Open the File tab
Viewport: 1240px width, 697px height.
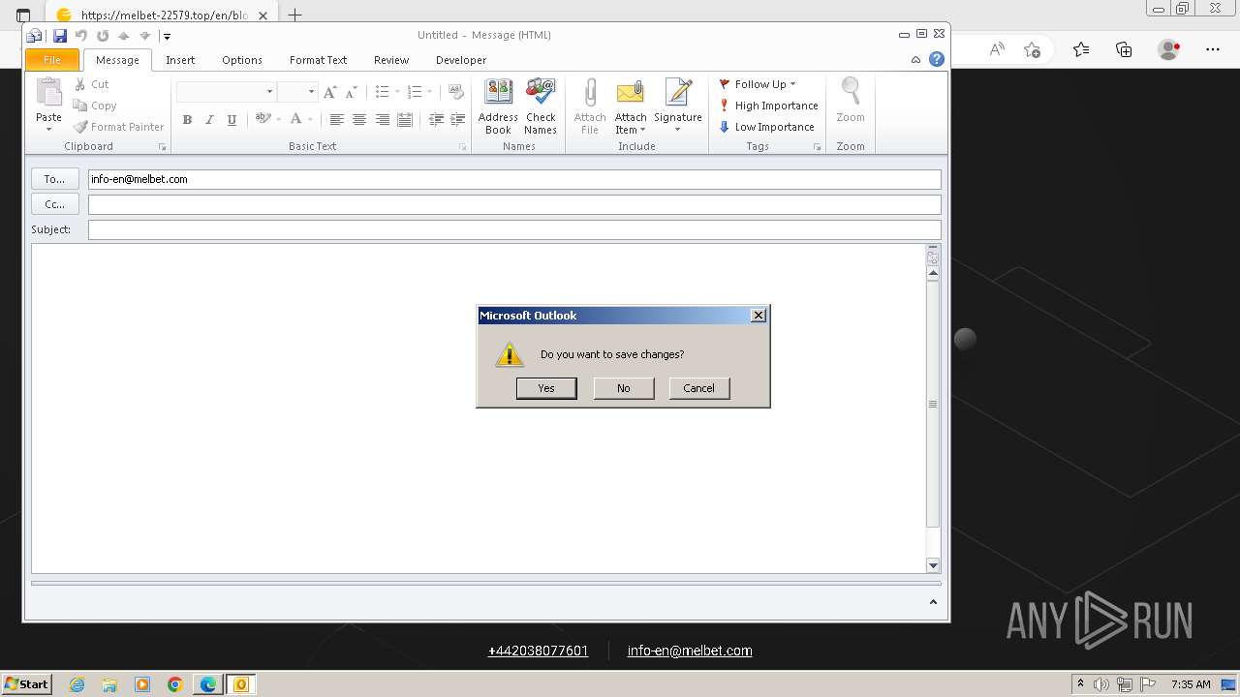pyautogui.click(x=52, y=60)
